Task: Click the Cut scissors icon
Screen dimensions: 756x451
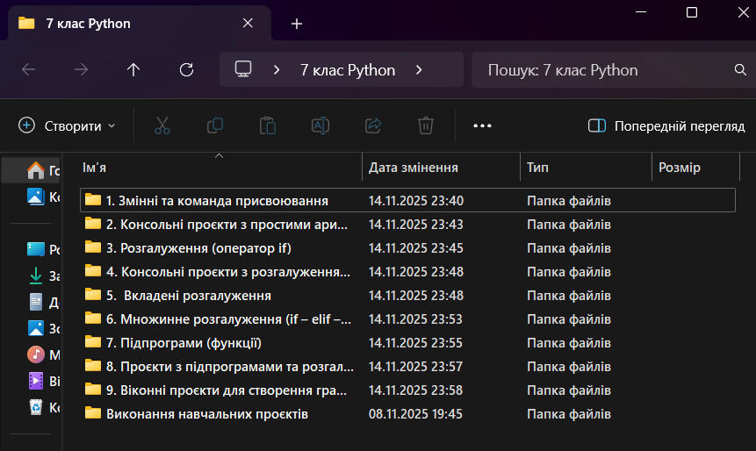Action: [x=162, y=125]
